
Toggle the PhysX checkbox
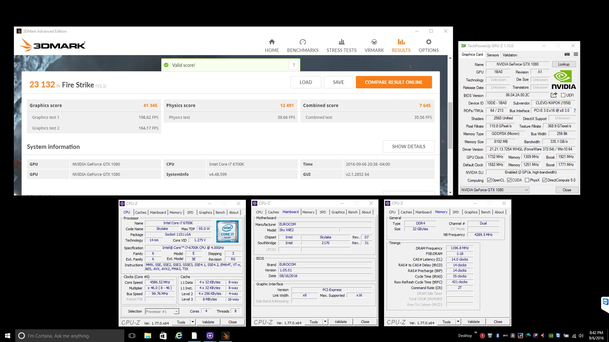click(527, 180)
